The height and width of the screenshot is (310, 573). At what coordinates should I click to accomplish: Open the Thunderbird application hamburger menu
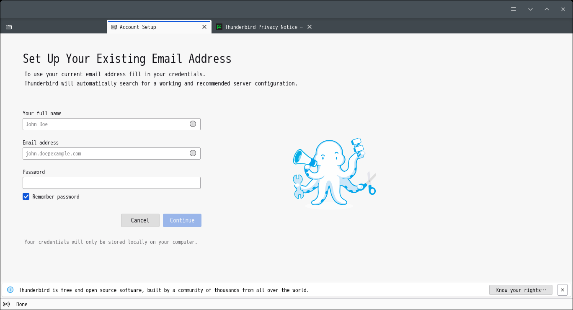514,9
